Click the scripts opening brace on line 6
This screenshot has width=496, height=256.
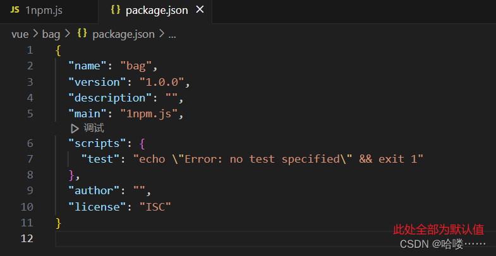pyautogui.click(x=142, y=144)
